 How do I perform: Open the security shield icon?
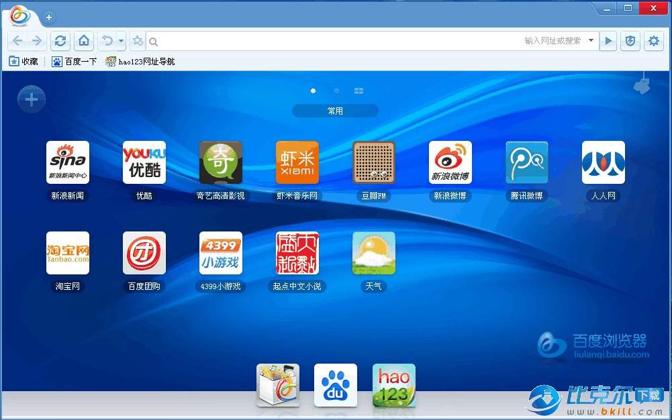click(x=630, y=41)
